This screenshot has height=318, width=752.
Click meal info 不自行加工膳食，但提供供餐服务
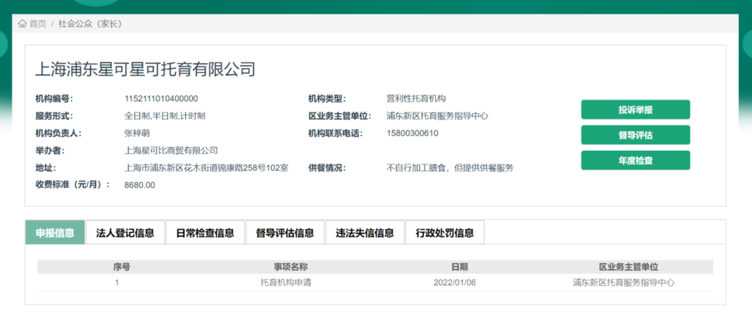point(450,168)
